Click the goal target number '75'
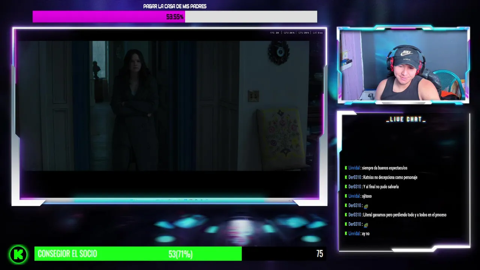Screen dimensions: 480x270 pyautogui.click(x=319, y=254)
